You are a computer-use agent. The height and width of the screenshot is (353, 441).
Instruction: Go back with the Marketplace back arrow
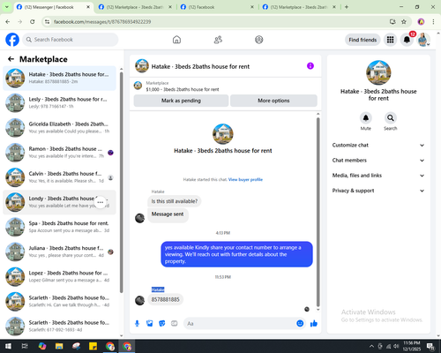[11, 59]
